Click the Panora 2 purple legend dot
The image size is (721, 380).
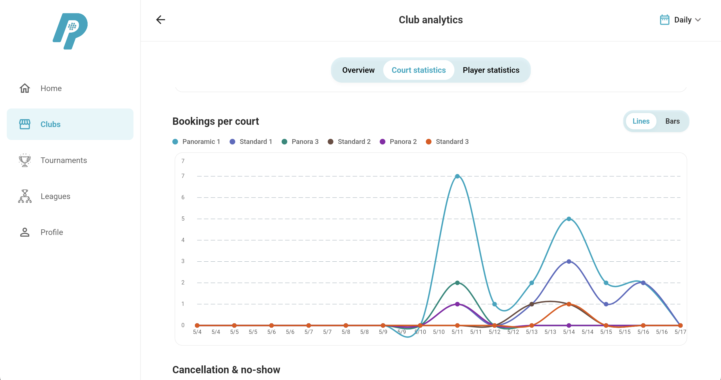tap(382, 142)
